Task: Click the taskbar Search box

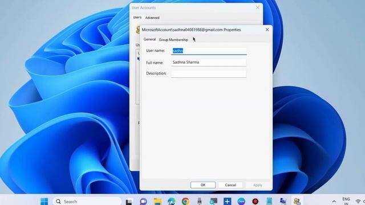Action: 87,201
